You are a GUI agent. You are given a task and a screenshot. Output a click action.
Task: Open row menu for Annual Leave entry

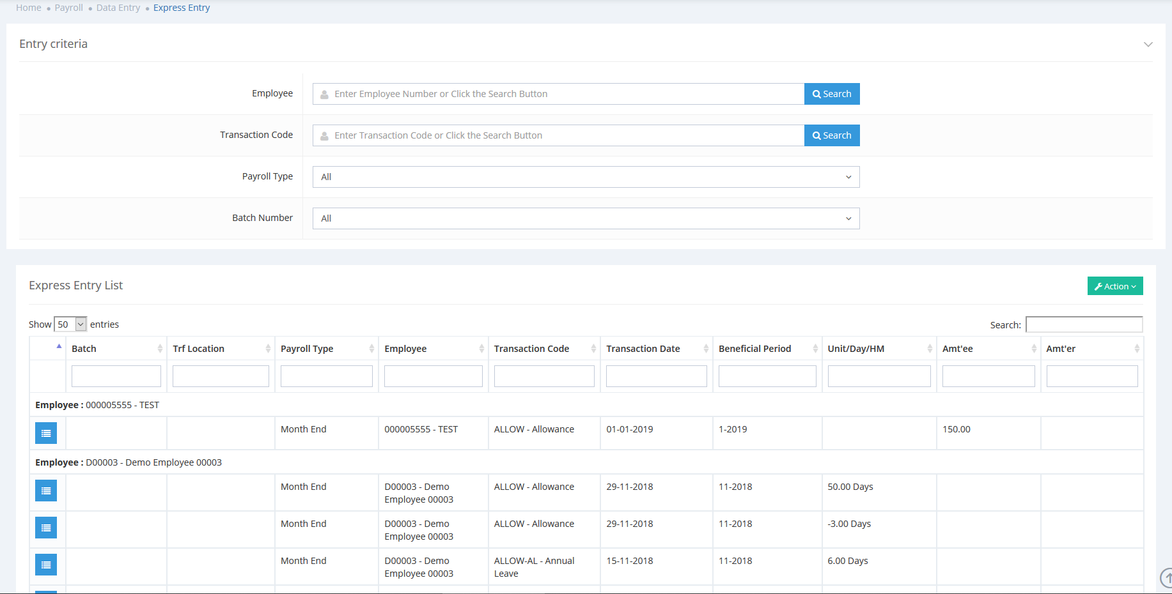[x=46, y=565]
